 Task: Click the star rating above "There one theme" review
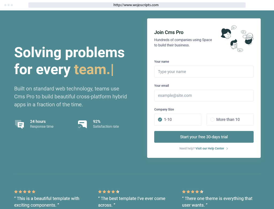click(193, 192)
